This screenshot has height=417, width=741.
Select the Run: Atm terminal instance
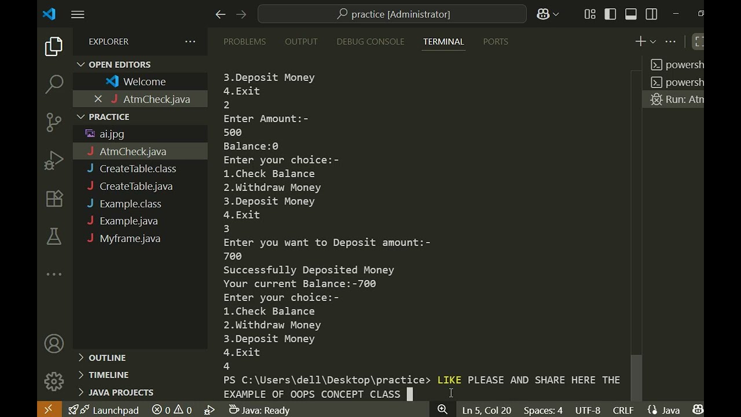point(674,100)
